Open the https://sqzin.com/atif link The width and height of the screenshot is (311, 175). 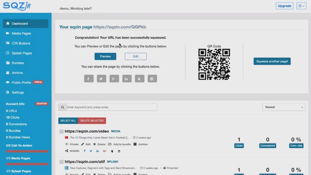85,161
